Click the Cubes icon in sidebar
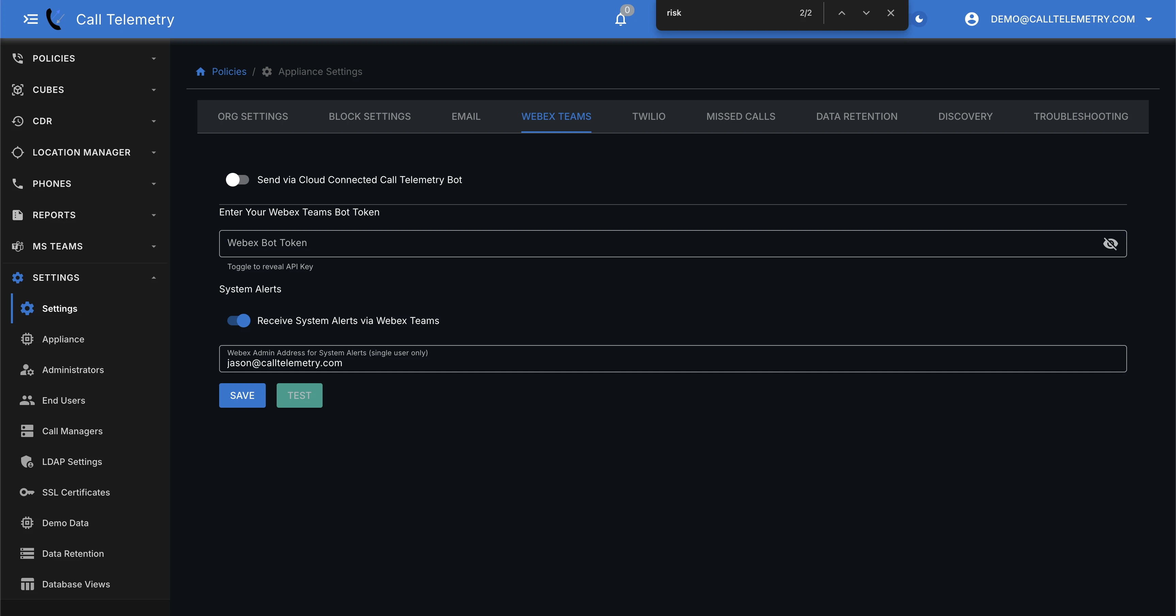The width and height of the screenshot is (1176, 616). [x=18, y=90]
